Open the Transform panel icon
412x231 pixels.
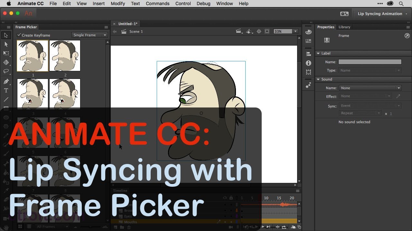click(308, 72)
